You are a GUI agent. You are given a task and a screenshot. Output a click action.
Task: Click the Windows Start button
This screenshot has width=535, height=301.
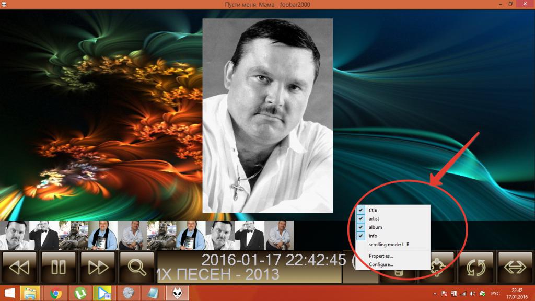pos(9,293)
